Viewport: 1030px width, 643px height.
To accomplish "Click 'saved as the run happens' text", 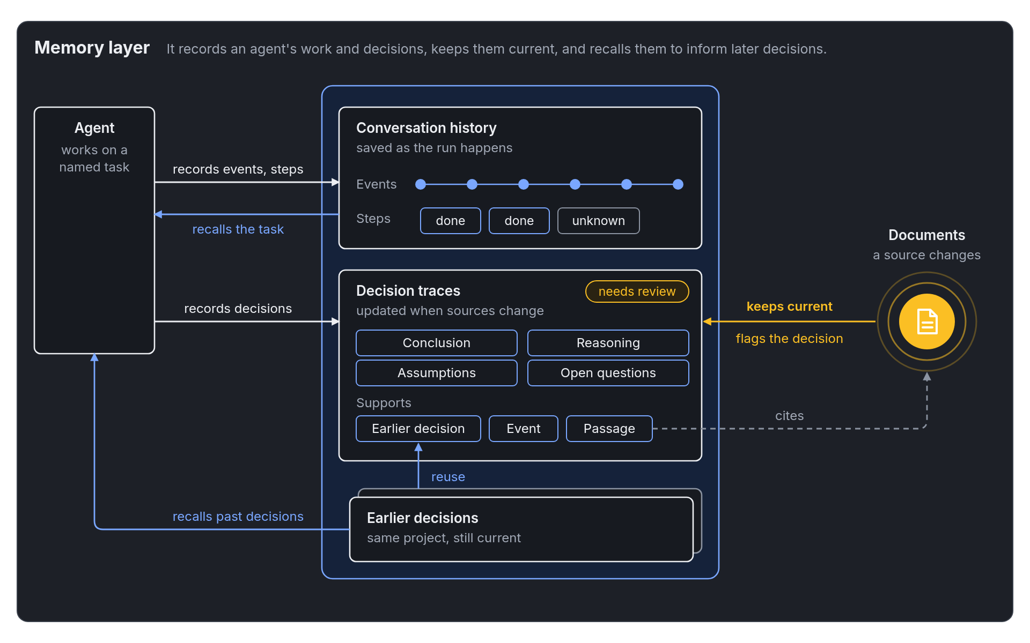I will pyautogui.click(x=434, y=148).
